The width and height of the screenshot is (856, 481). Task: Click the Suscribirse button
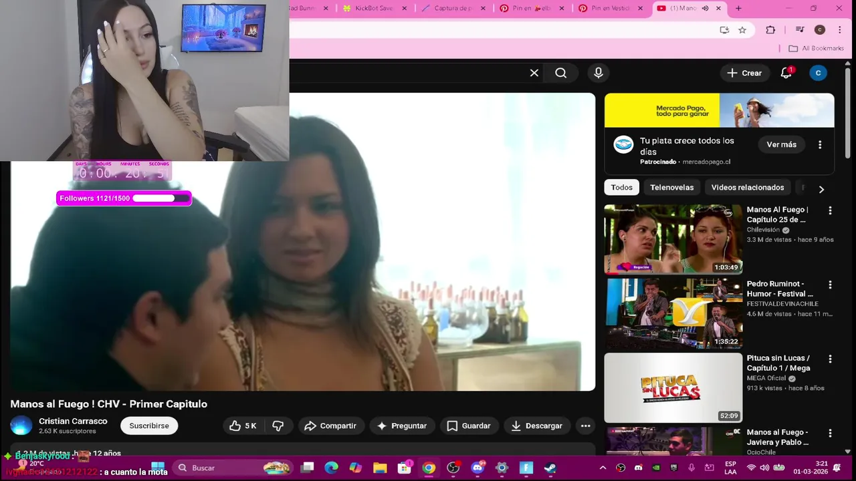(149, 426)
